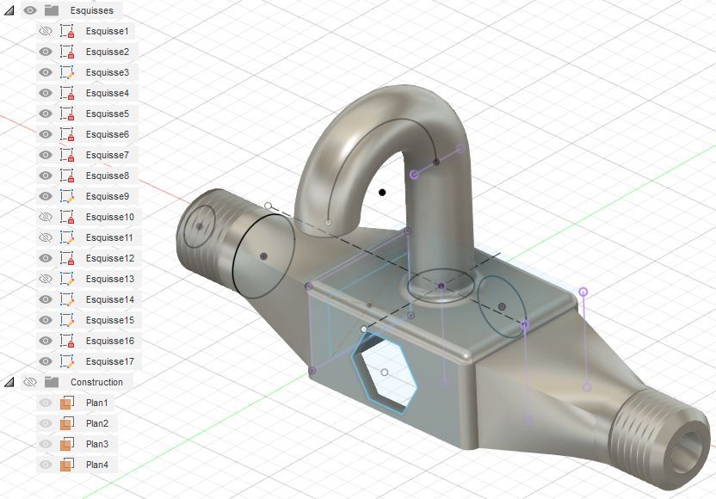Screen dimensions: 716x499
Task: Select the Esquisse7 sketch name
Action: tap(108, 155)
